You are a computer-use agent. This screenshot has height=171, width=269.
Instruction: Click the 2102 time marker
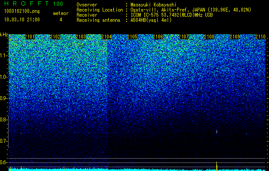55,37
